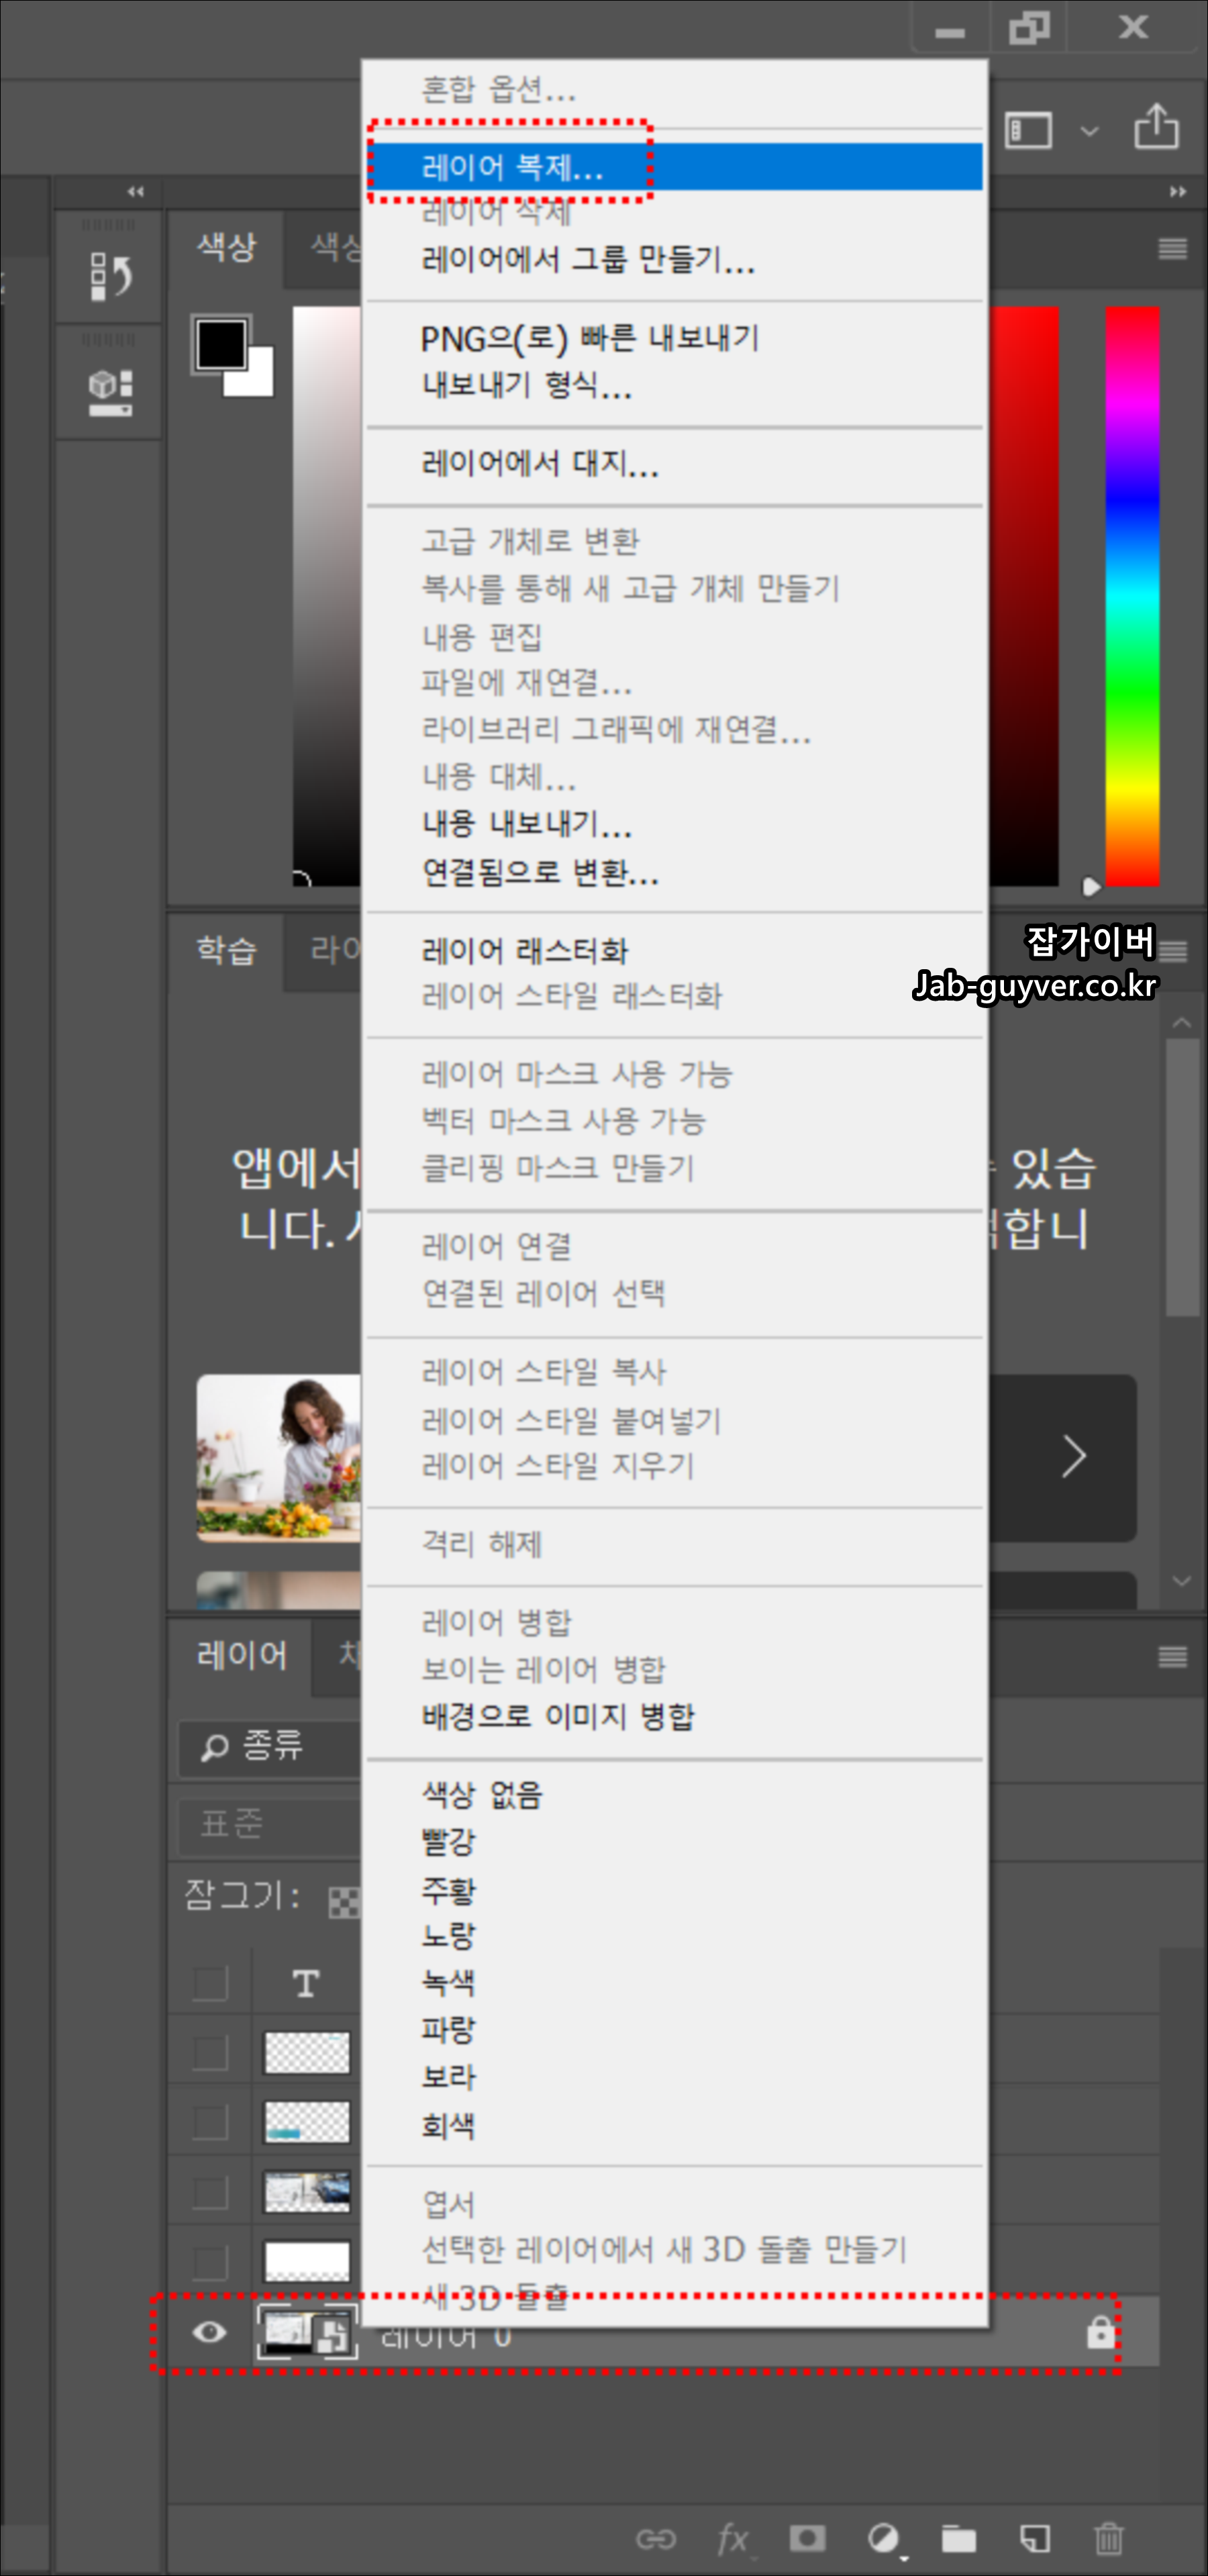Open the History panel icon
Viewport: 1208px width, 2576px height.
tap(109, 276)
